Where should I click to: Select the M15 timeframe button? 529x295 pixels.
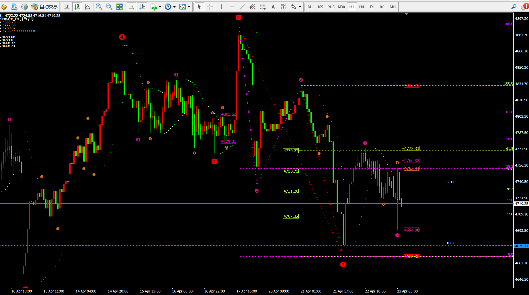pos(331,7)
